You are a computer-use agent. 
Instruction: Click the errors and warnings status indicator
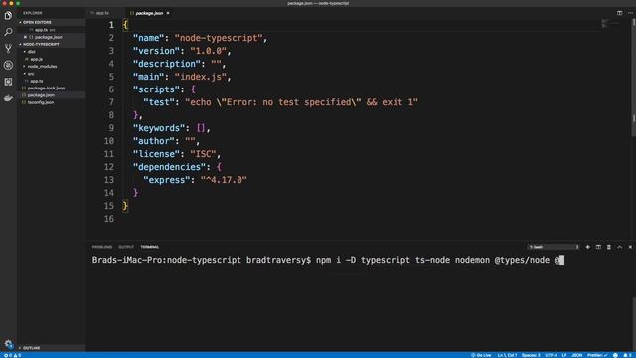tap(12, 355)
